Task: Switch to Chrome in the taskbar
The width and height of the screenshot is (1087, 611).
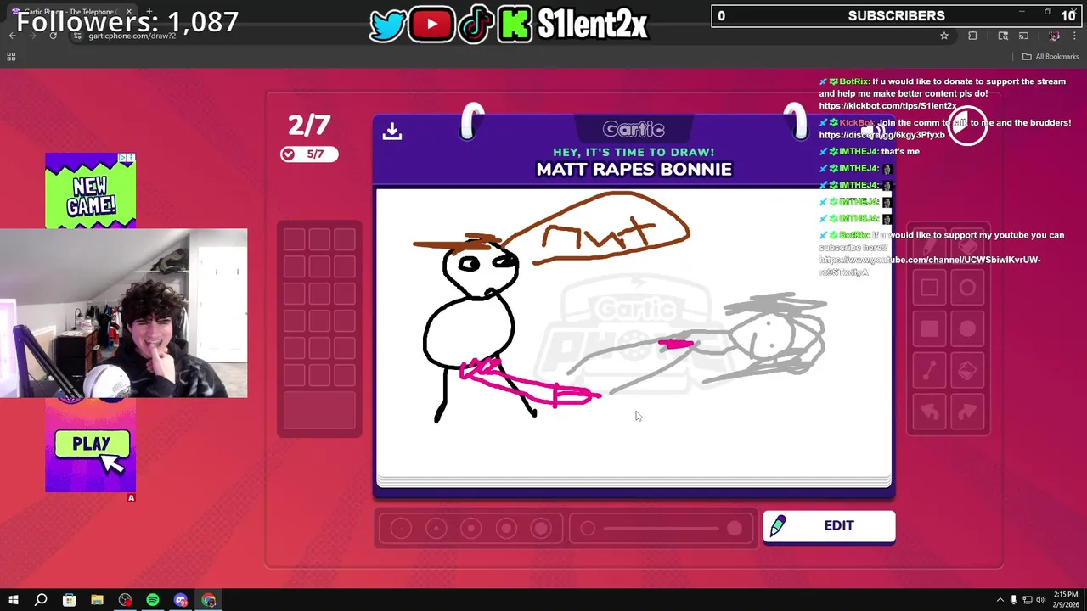Action: (209, 600)
